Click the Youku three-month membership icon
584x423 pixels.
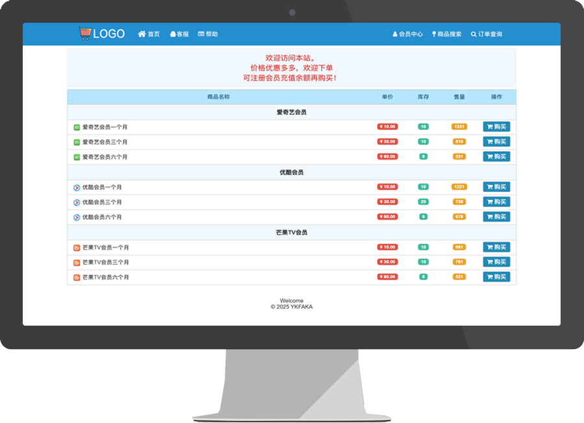77,202
